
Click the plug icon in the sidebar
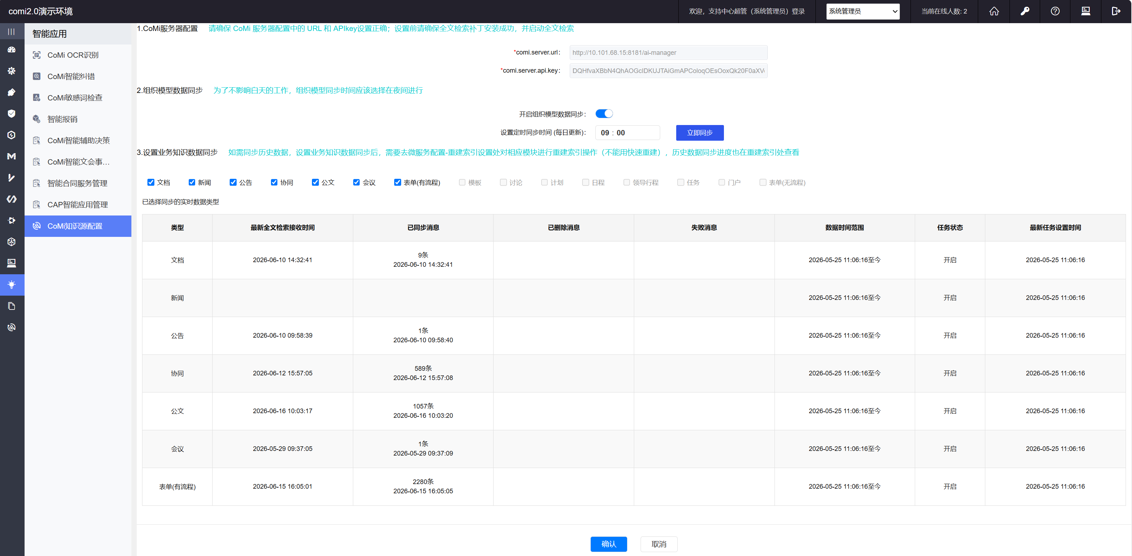click(11, 92)
